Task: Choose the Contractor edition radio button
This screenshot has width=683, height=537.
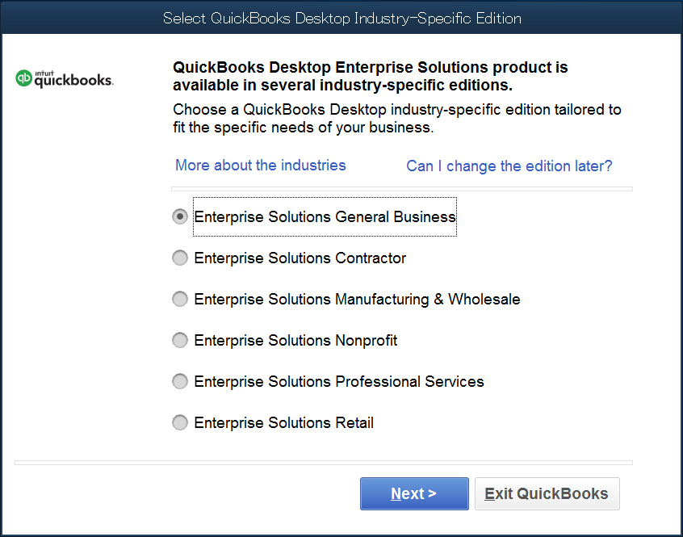Action: [180, 258]
